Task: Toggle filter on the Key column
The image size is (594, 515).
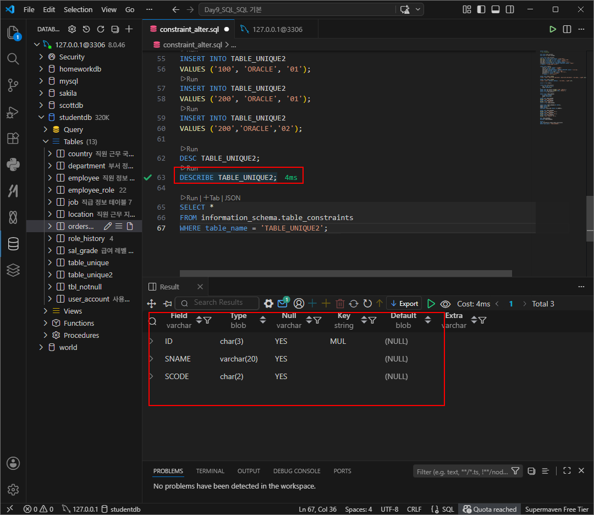Action: point(372,321)
